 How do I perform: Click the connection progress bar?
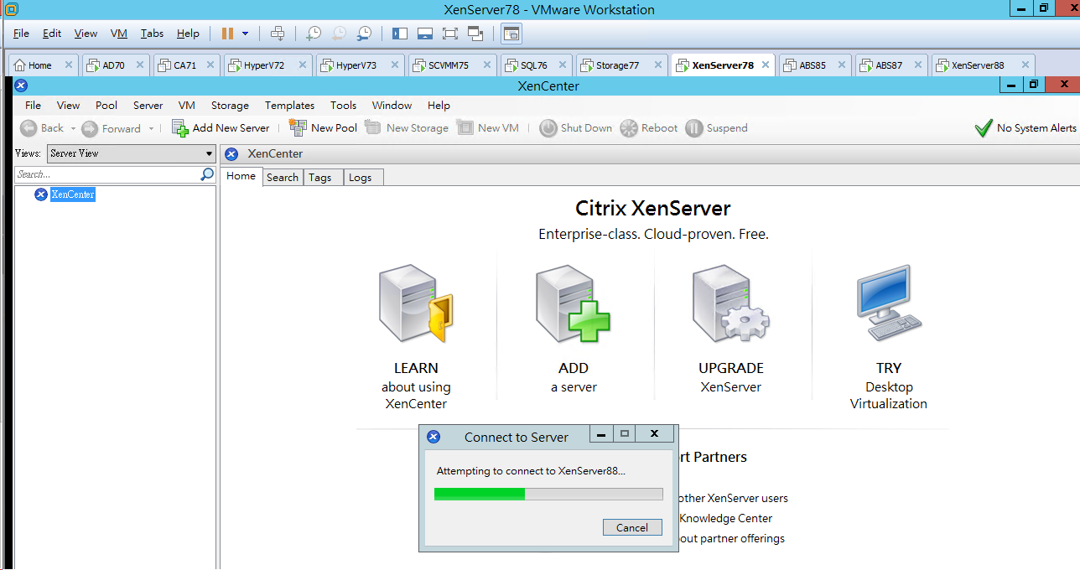(548, 495)
